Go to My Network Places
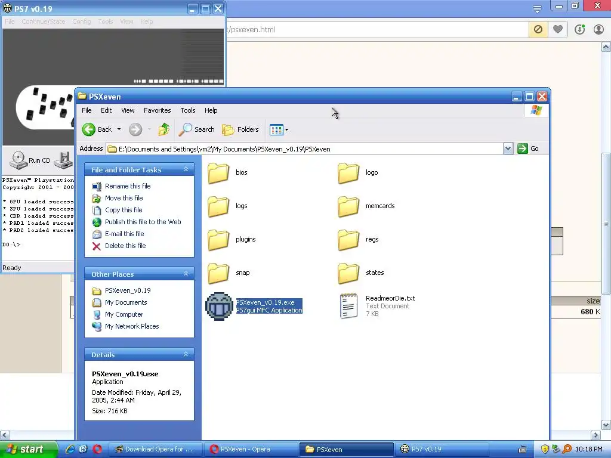Screen dimensions: 611x458 coord(125,327)
